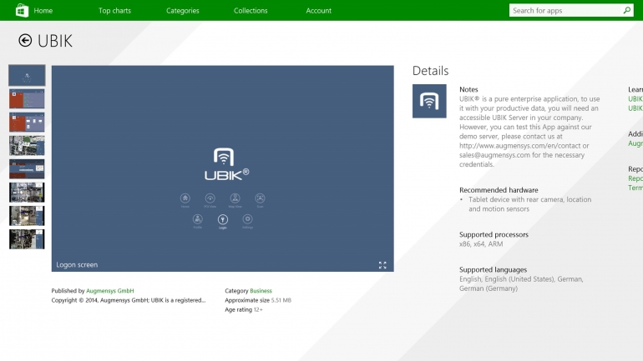The height and width of the screenshot is (361, 643).
Task: Click the approximate size value 5.51 MB
Action: pos(281,300)
